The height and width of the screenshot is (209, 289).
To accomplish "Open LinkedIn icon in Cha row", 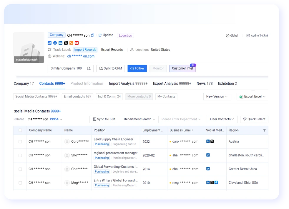I will [208, 169].
